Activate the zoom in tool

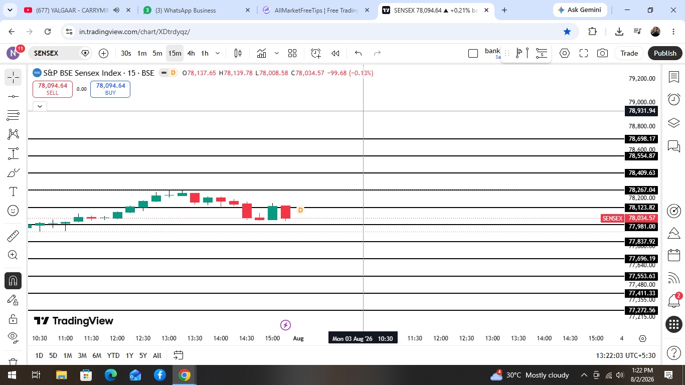13,255
